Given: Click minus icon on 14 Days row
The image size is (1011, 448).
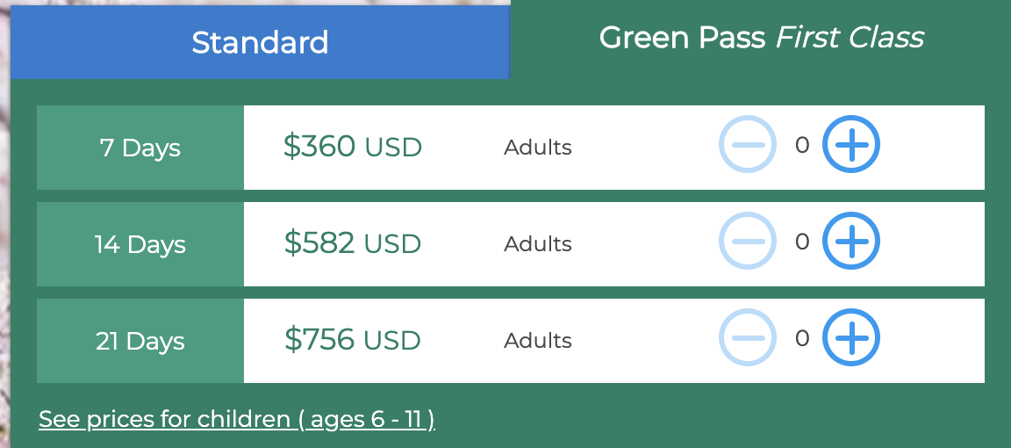Looking at the screenshot, I should 748,241.
